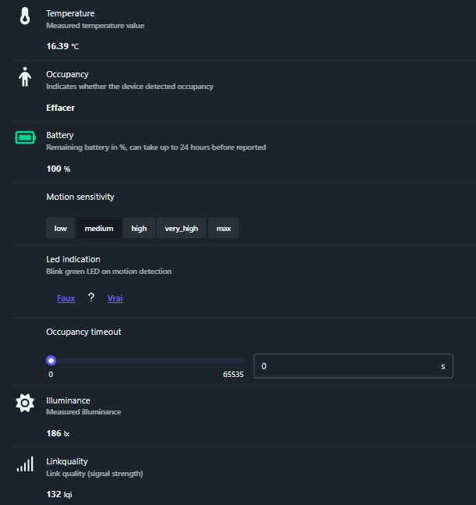
Task: Set motion sensitivity to max
Action: 223,229
